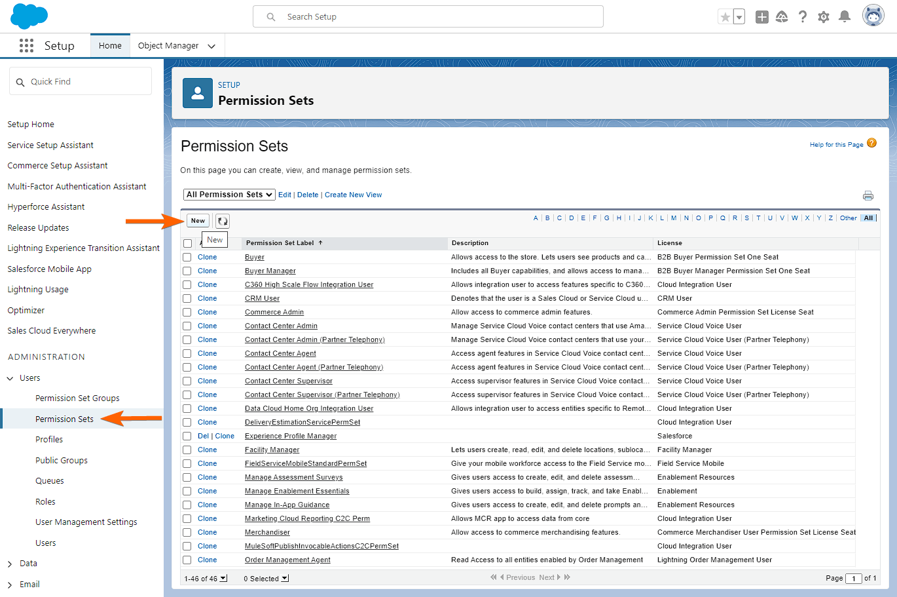Open User Management Settings in sidebar

(86, 522)
